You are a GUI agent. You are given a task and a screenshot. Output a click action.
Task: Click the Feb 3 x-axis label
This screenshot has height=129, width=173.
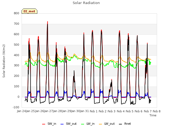pyautogui.click(x=111, y=111)
